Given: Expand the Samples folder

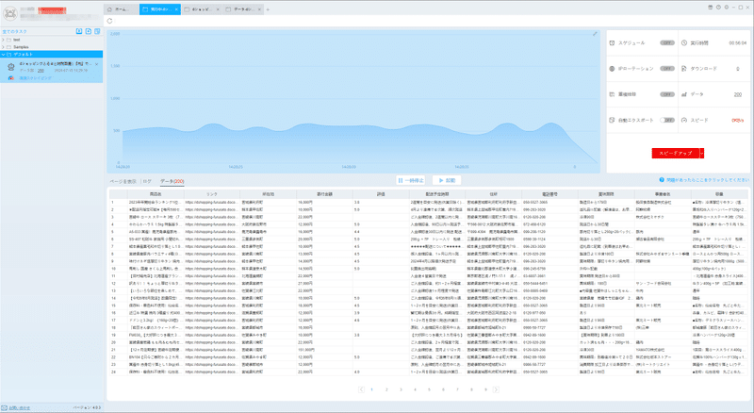Looking at the screenshot, I should tap(3, 47).
